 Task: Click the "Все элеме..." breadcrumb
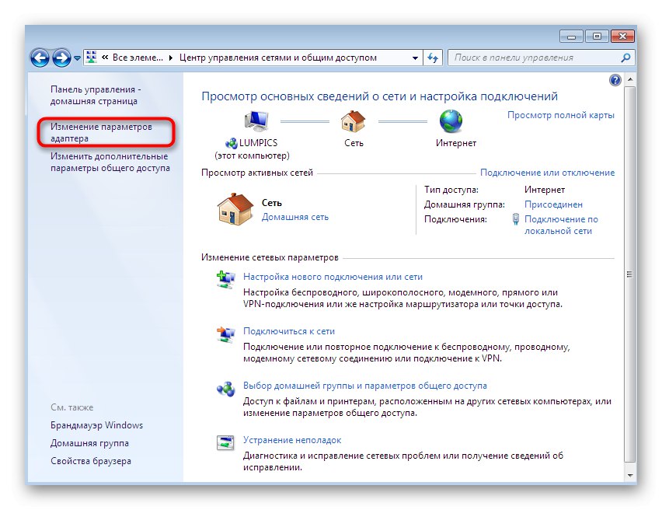[x=138, y=58]
